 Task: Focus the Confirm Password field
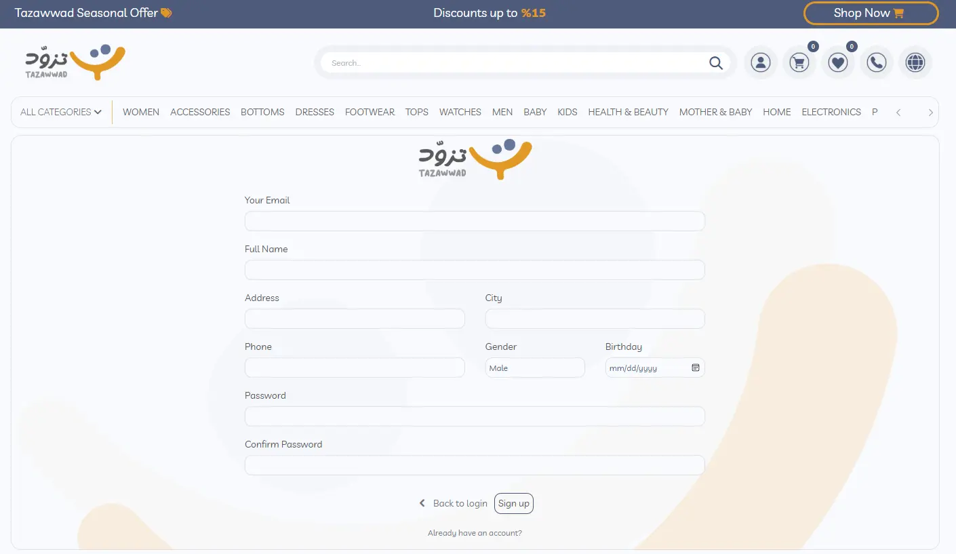pos(475,465)
